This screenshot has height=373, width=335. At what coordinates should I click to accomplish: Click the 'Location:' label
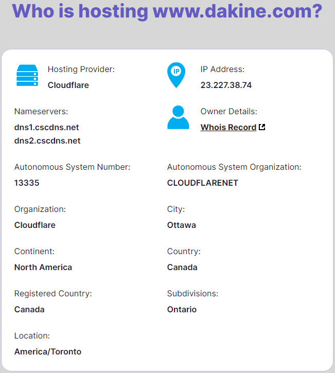click(32, 335)
